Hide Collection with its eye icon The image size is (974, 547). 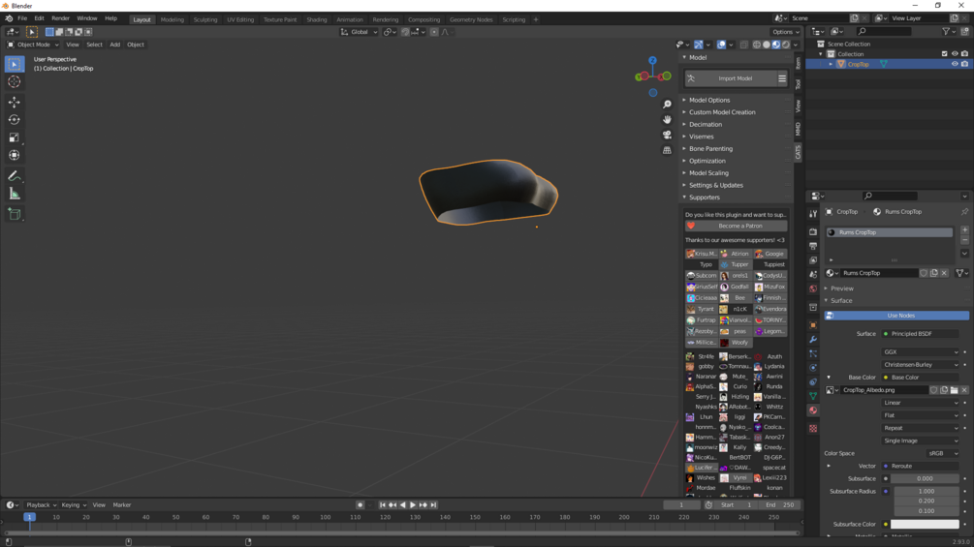click(x=955, y=54)
